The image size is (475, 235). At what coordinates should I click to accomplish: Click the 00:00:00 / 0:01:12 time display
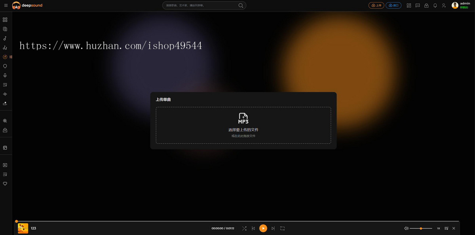(223, 228)
